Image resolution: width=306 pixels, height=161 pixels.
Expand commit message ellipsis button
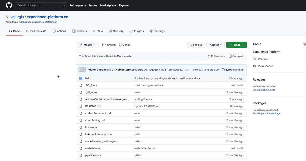(186, 70)
